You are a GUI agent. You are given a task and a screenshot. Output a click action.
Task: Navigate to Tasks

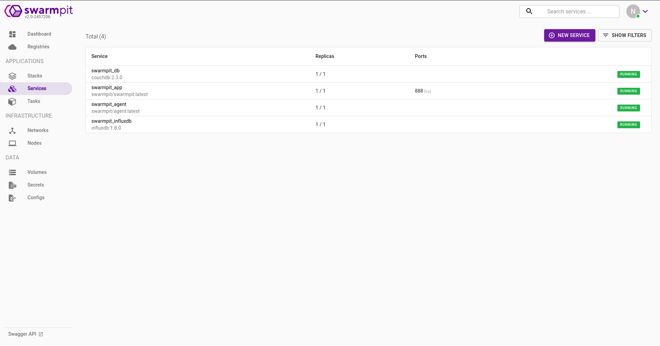click(36, 101)
